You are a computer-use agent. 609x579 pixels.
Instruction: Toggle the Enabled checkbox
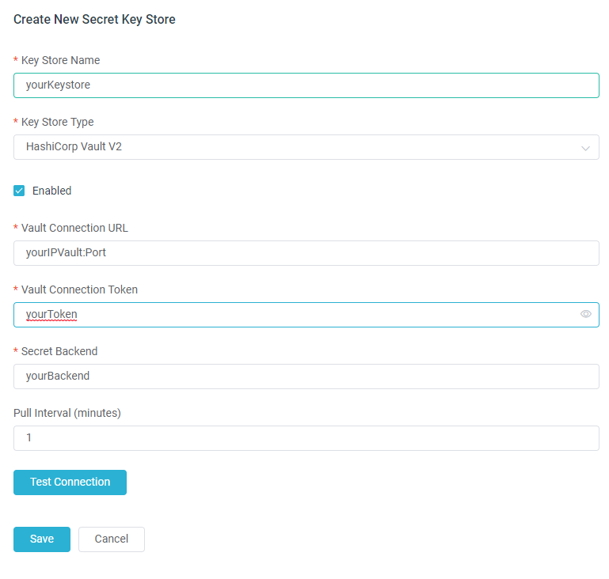click(20, 191)
